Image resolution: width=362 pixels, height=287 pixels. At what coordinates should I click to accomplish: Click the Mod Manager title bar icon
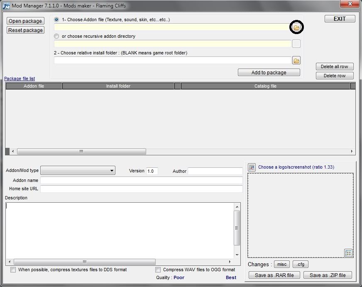click(6, 6)
